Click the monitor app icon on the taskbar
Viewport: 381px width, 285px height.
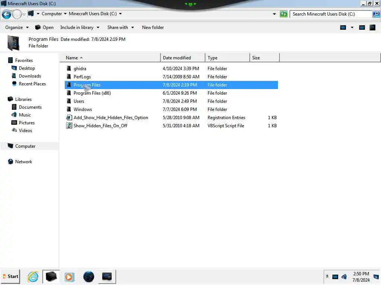click(107, 276)
